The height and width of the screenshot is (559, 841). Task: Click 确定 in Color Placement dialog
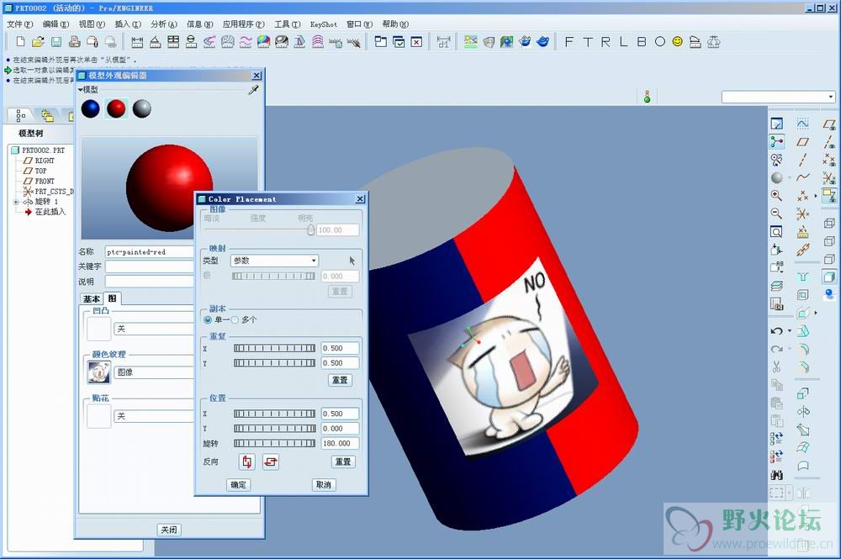238,484
